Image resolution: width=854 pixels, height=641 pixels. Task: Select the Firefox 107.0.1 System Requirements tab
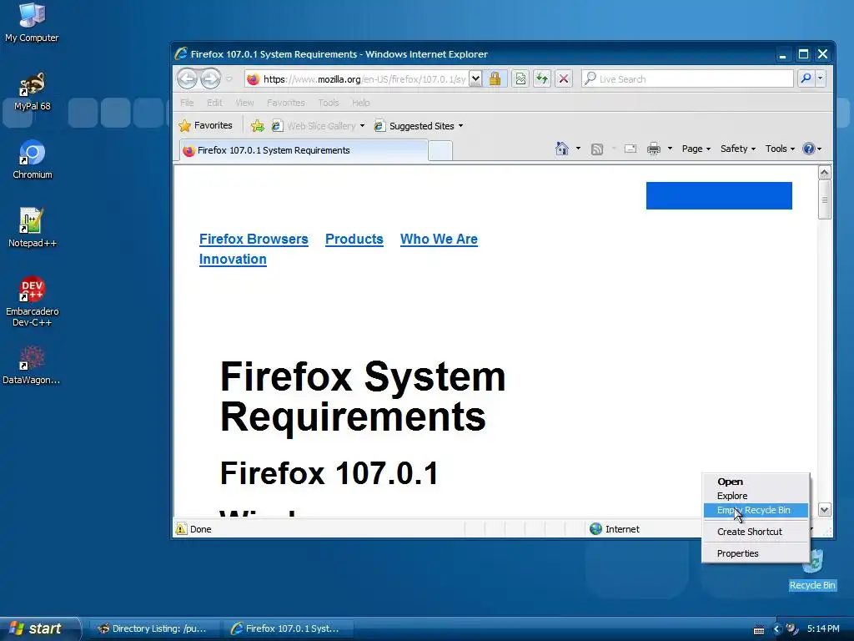[x=303, y=150]
